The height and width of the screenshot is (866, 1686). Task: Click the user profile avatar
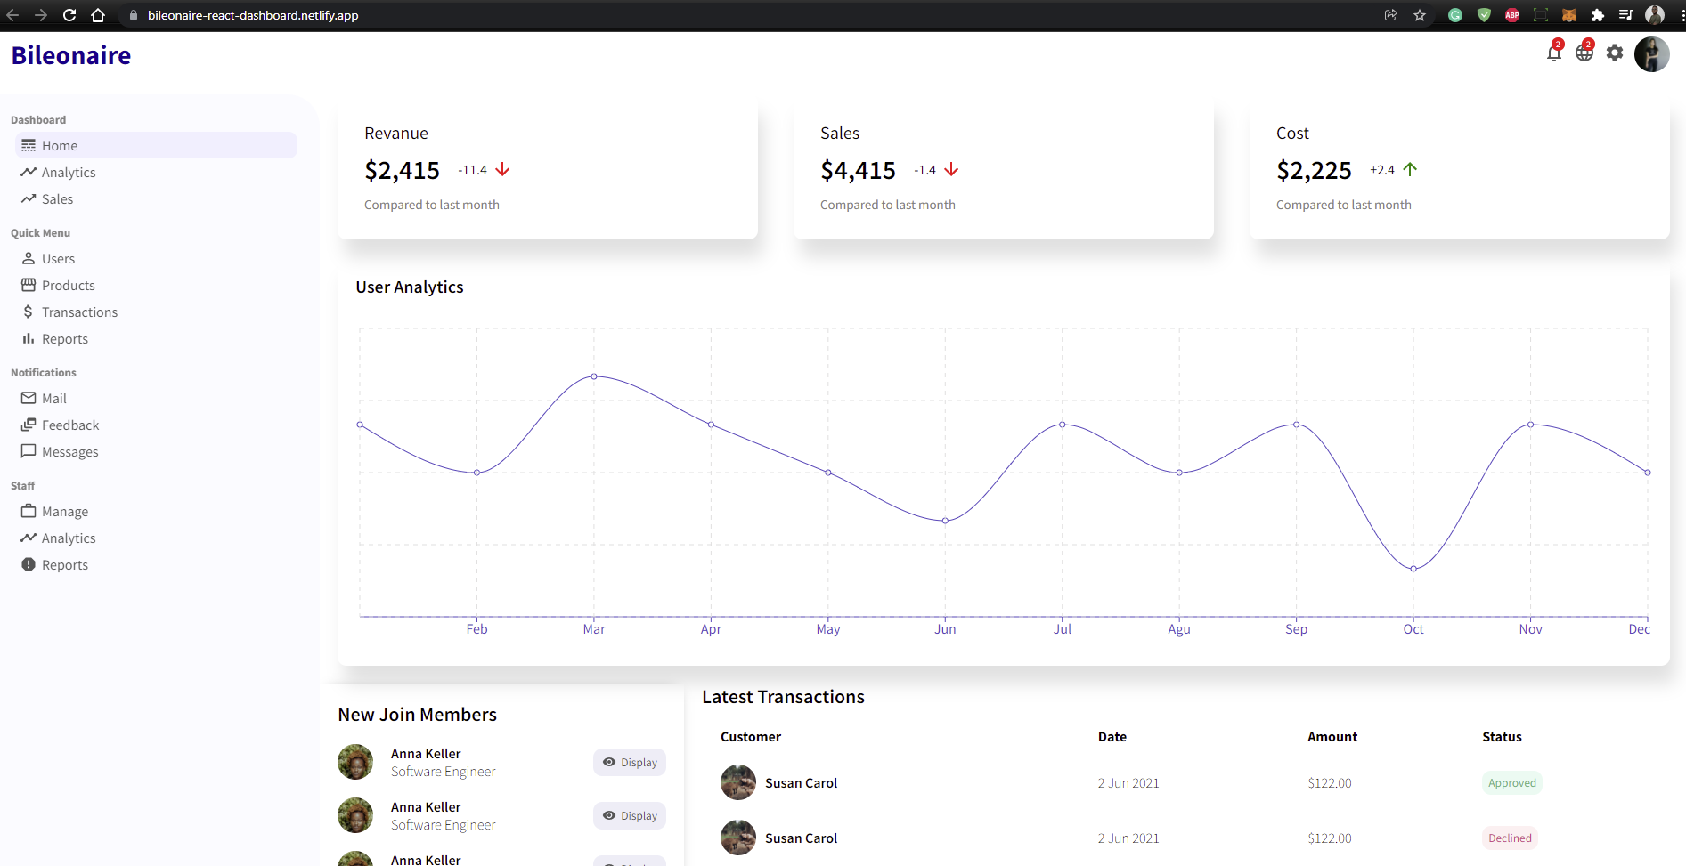(x=1651, y=54)
